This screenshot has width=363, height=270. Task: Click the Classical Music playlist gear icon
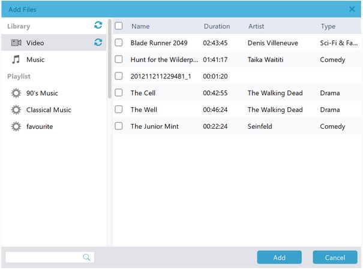(16, 110)
